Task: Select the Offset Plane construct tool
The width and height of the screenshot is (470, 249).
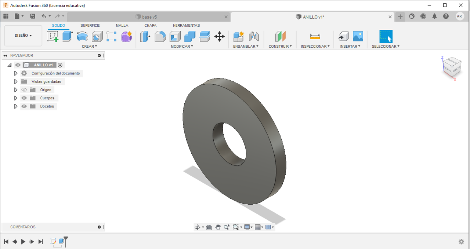Action: click(280, 36)
